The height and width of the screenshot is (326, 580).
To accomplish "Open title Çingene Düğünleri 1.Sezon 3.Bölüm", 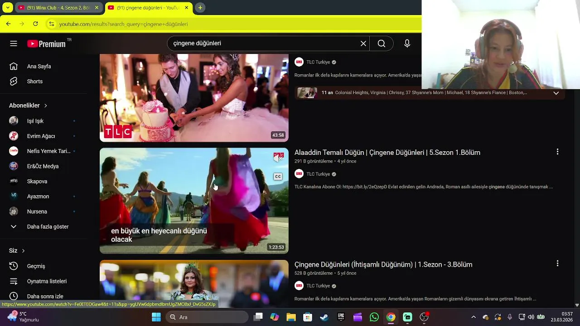I will click(x=383, y=264).
